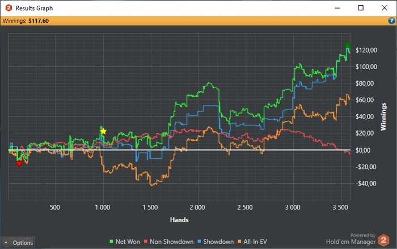Close the Results Graph window
The image size is (397, 249).
385,8
